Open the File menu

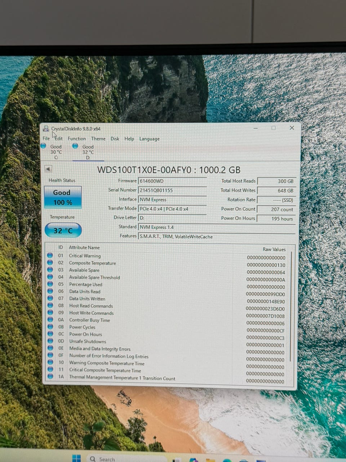coord(46,138)
